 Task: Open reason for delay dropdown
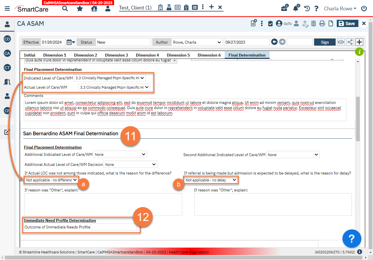[x=211, y=180]
